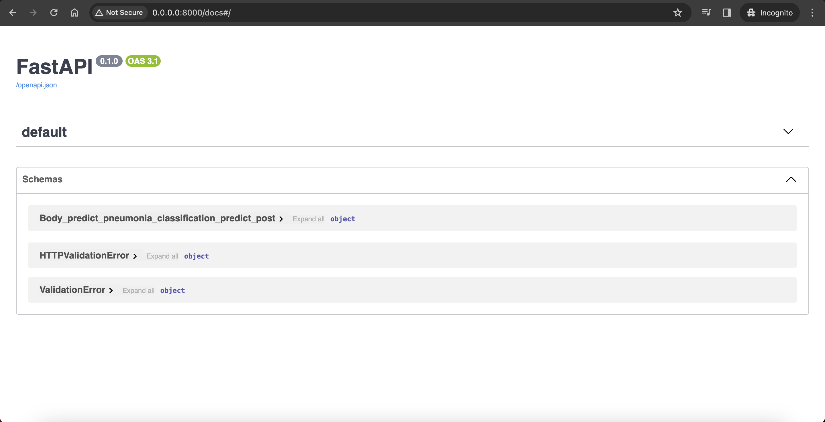Reload the docs page
The width and height of the screenshot is (825, 422).
tap(54, 13)
